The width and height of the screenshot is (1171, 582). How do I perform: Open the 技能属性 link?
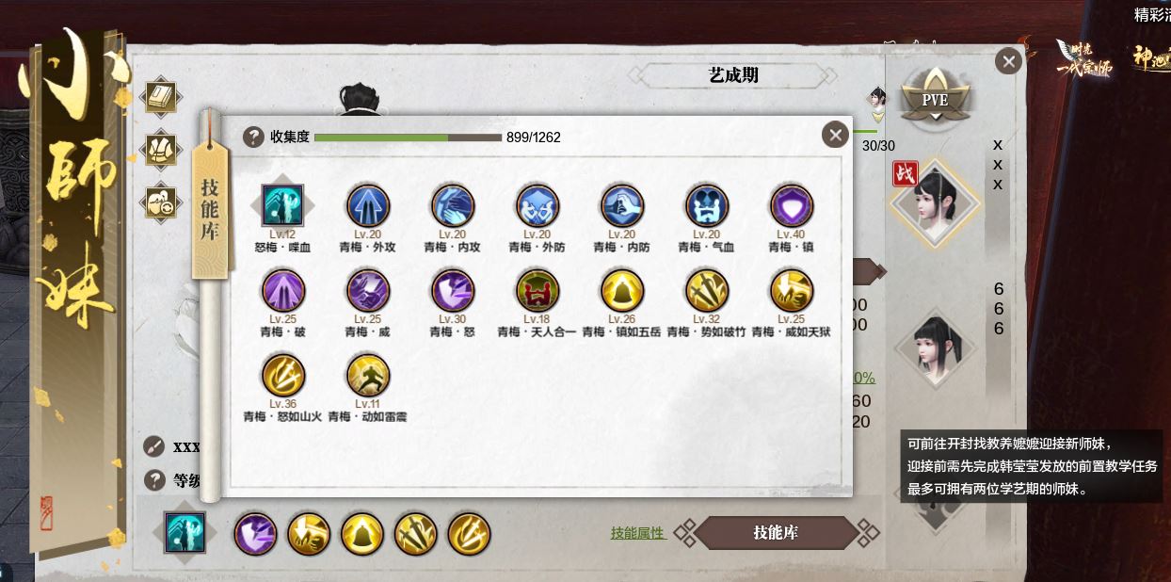638,533
